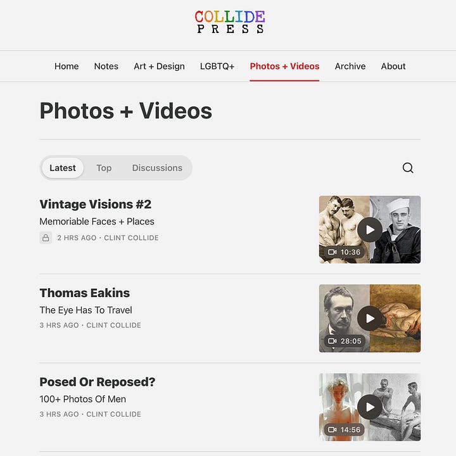The image size is (456, 456).
Task: Go to the Home nav item
Action: tap(66, 66)
